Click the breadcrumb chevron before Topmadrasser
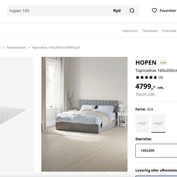The height and width of the screenshot is (177, 177). coord(3,48)
